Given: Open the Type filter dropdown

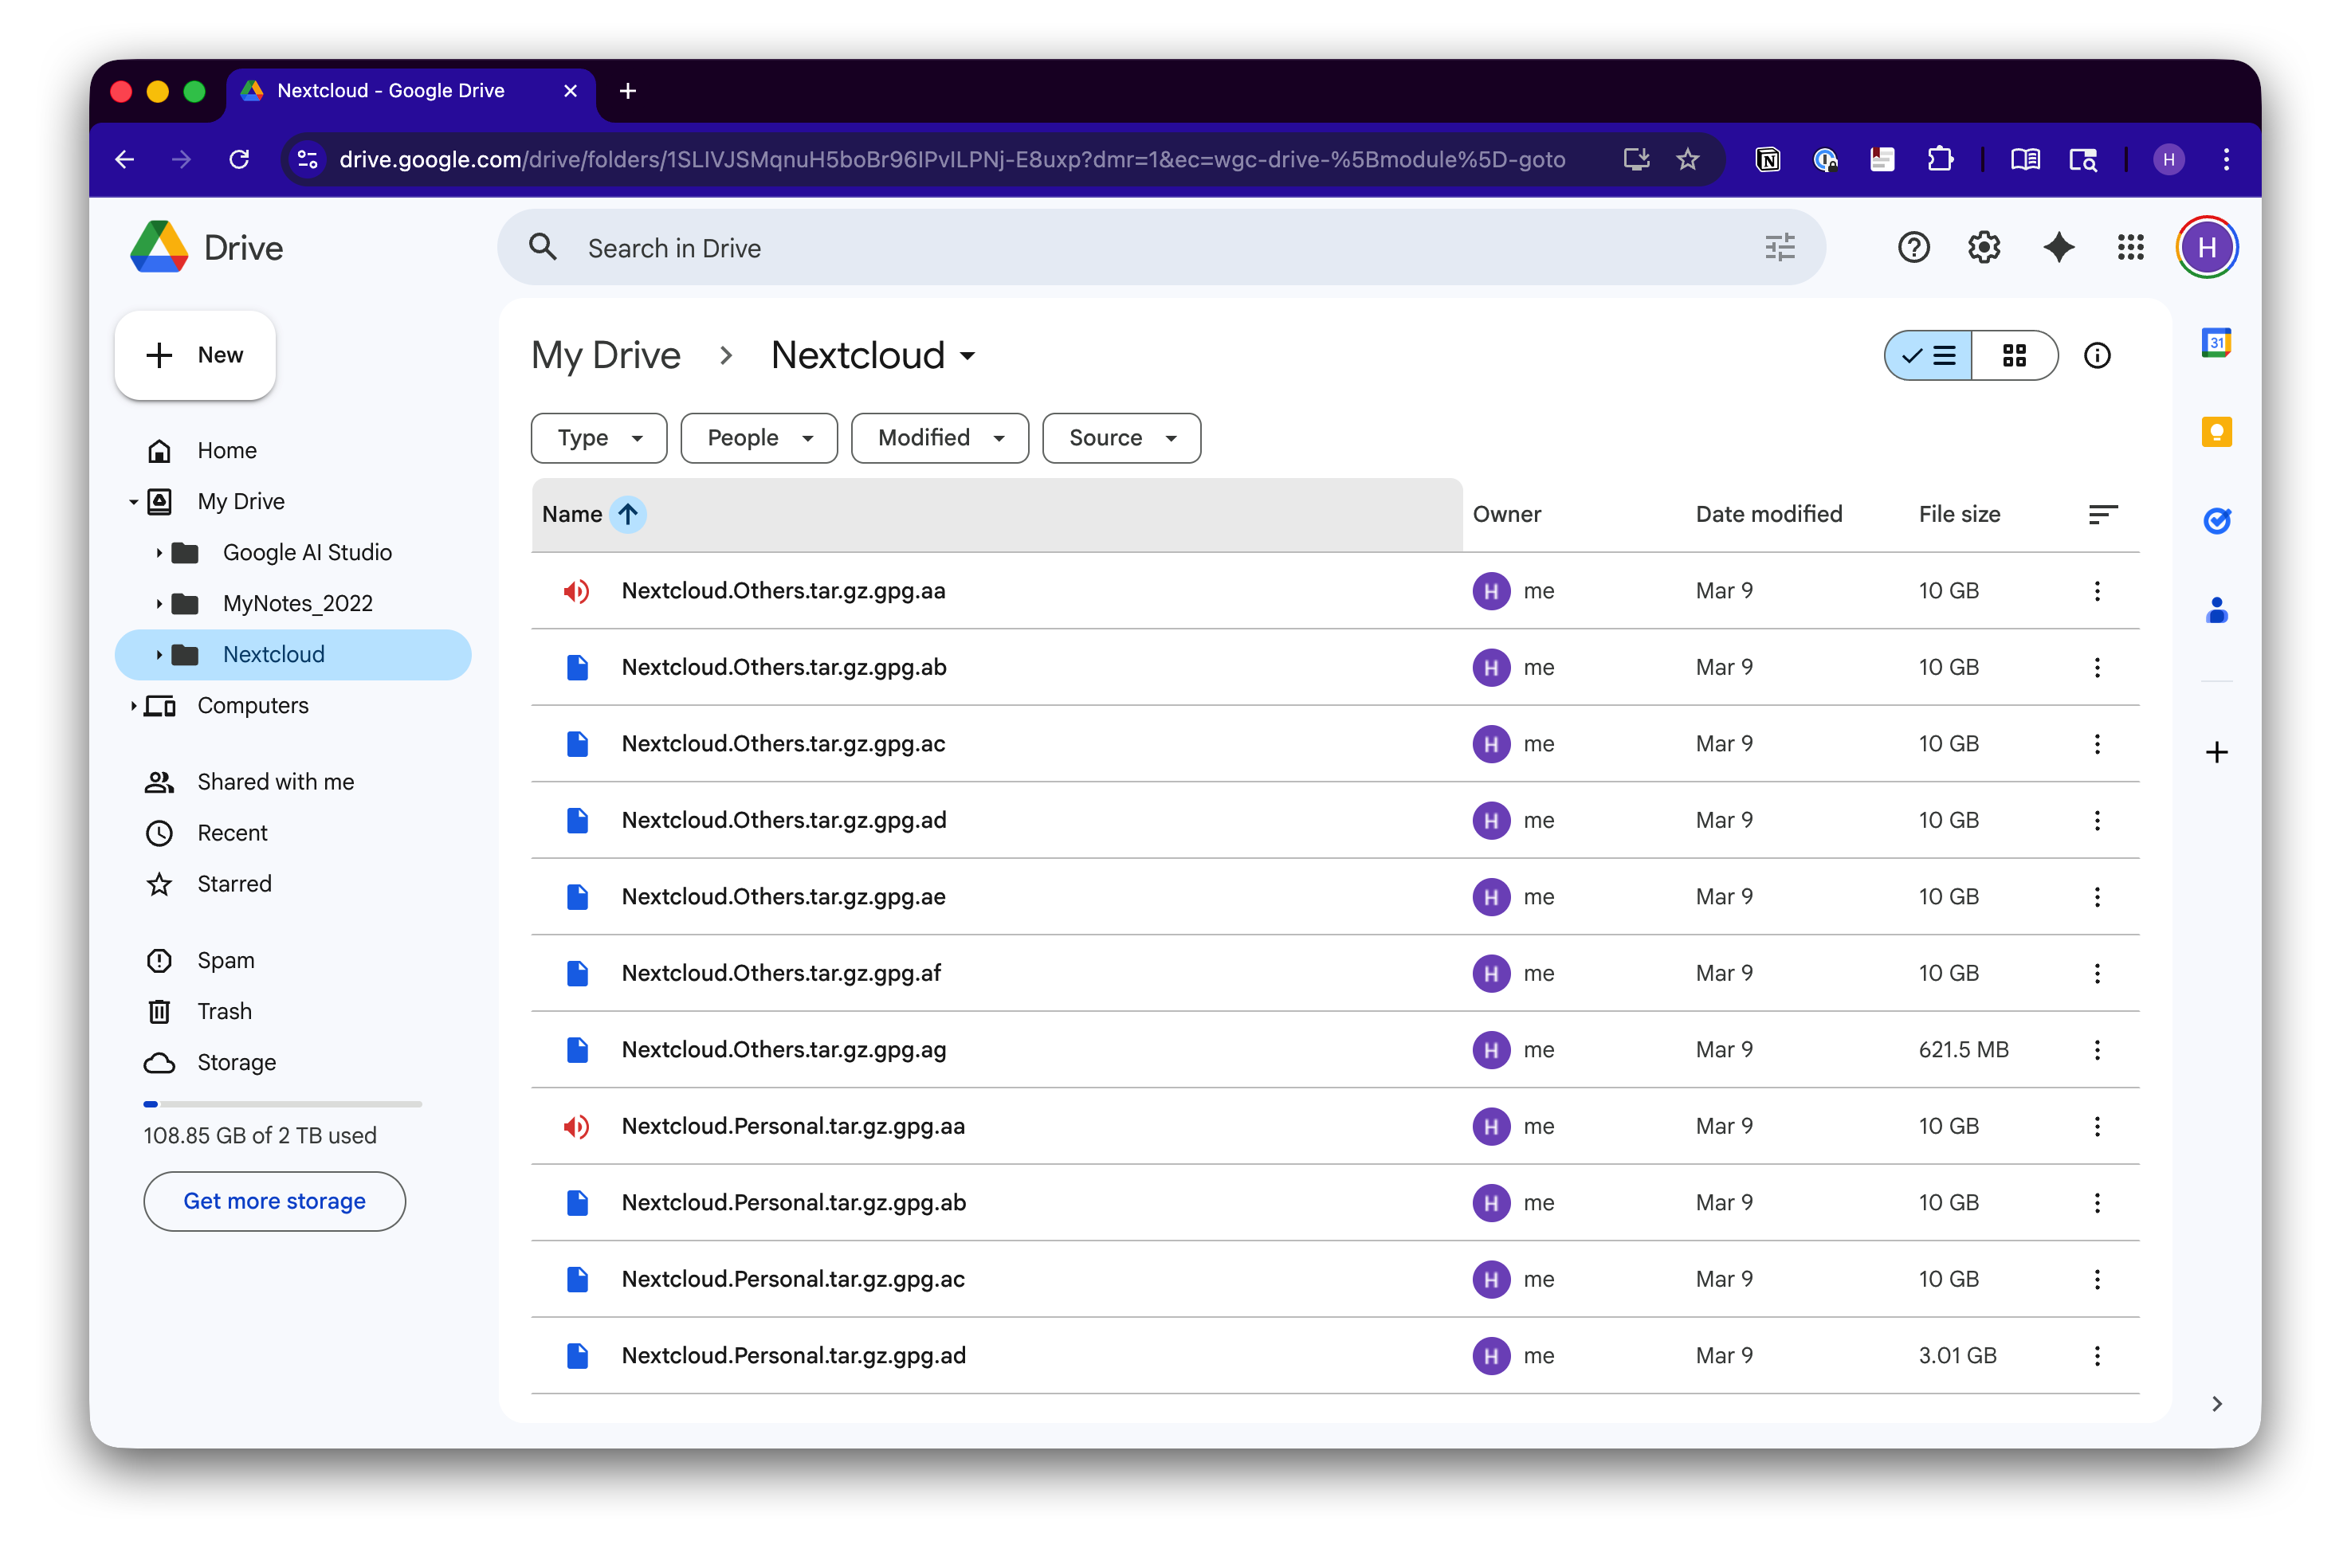Looking at the screenshot, I should tap(598, 438).
